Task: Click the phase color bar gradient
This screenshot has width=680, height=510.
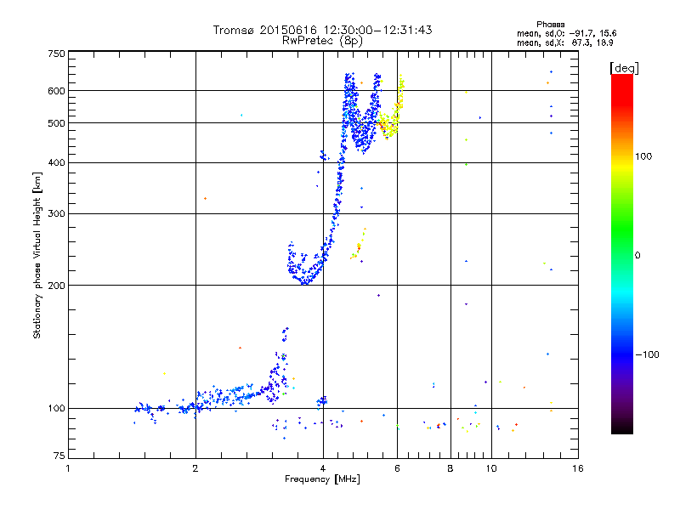Action: 622,253
